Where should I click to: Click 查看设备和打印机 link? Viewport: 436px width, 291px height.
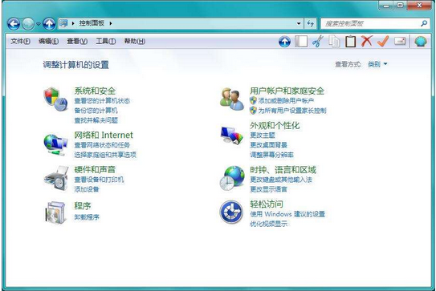[x=99, y=180]
